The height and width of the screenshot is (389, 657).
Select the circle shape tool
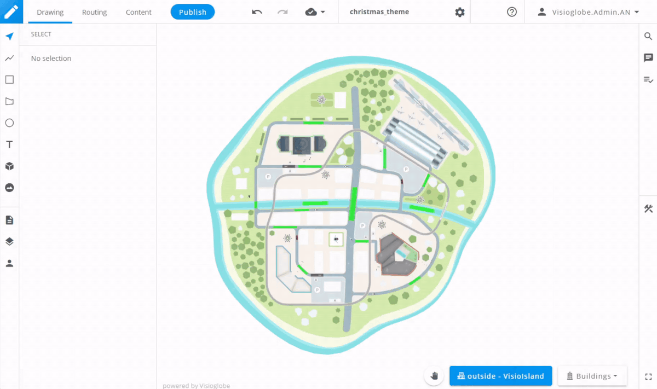(x=9, y=123)
